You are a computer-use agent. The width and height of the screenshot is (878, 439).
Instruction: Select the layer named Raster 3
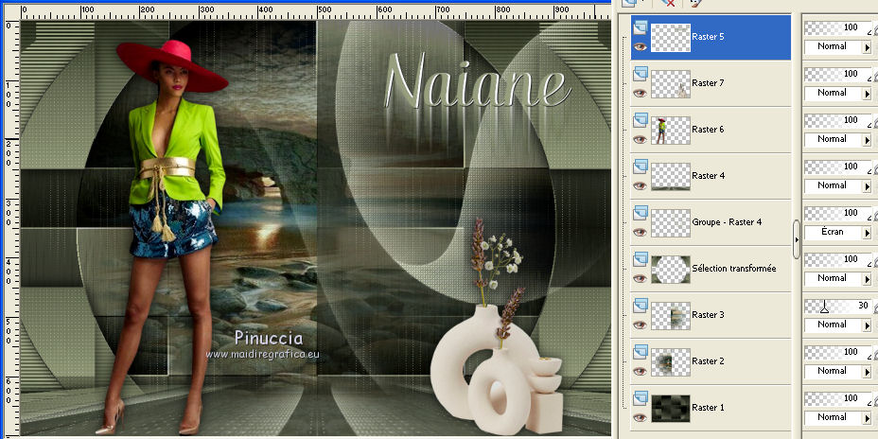coord(708,315)
